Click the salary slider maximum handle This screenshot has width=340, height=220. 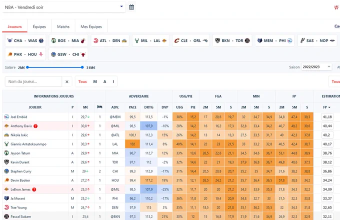coord(82,67)
